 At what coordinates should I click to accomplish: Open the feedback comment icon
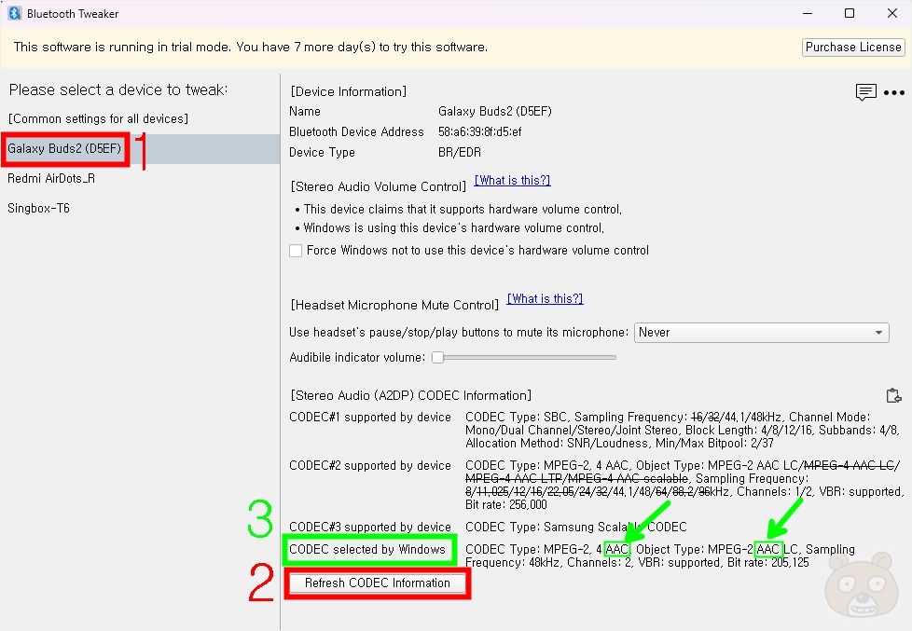tap(865, 92)
